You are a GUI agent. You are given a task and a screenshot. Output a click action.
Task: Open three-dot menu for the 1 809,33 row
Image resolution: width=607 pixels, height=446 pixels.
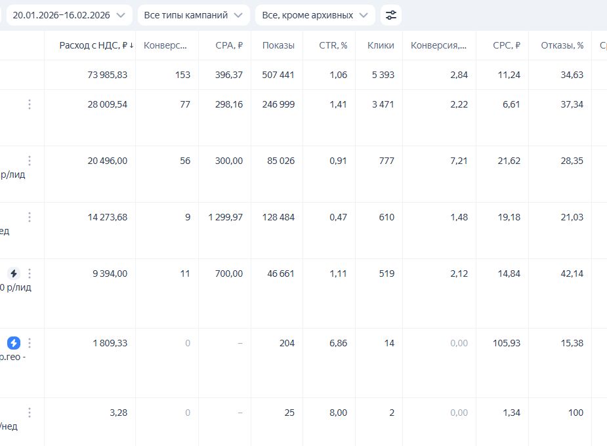(29, 343)
